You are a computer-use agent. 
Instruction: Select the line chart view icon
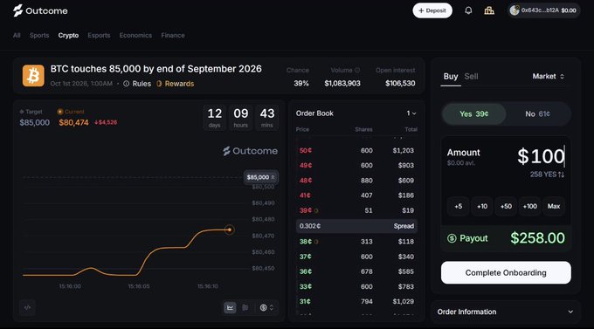(230, 307)
